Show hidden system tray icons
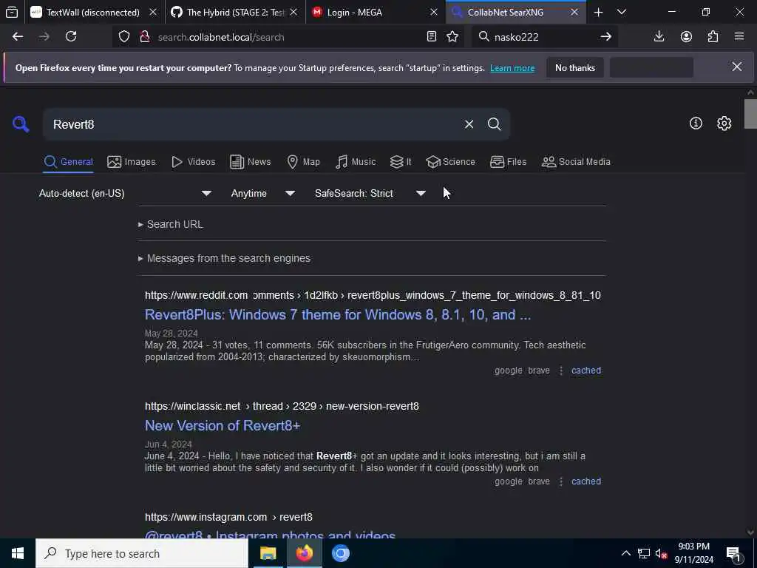This screenshot has height=568, width=757. tap(625, 553)
